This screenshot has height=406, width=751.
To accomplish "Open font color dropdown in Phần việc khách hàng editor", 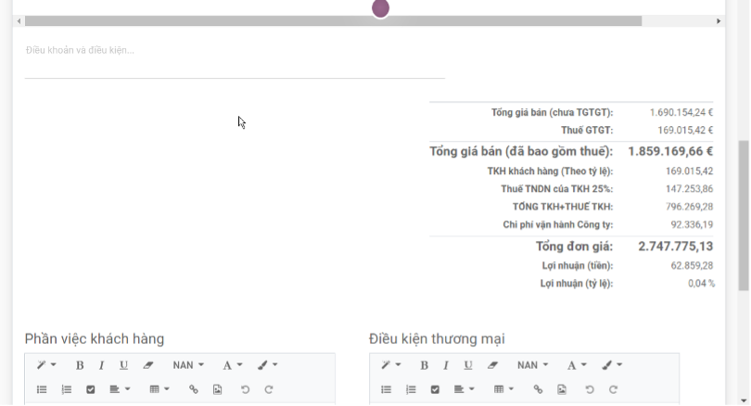I will click(x=233, y=365).
